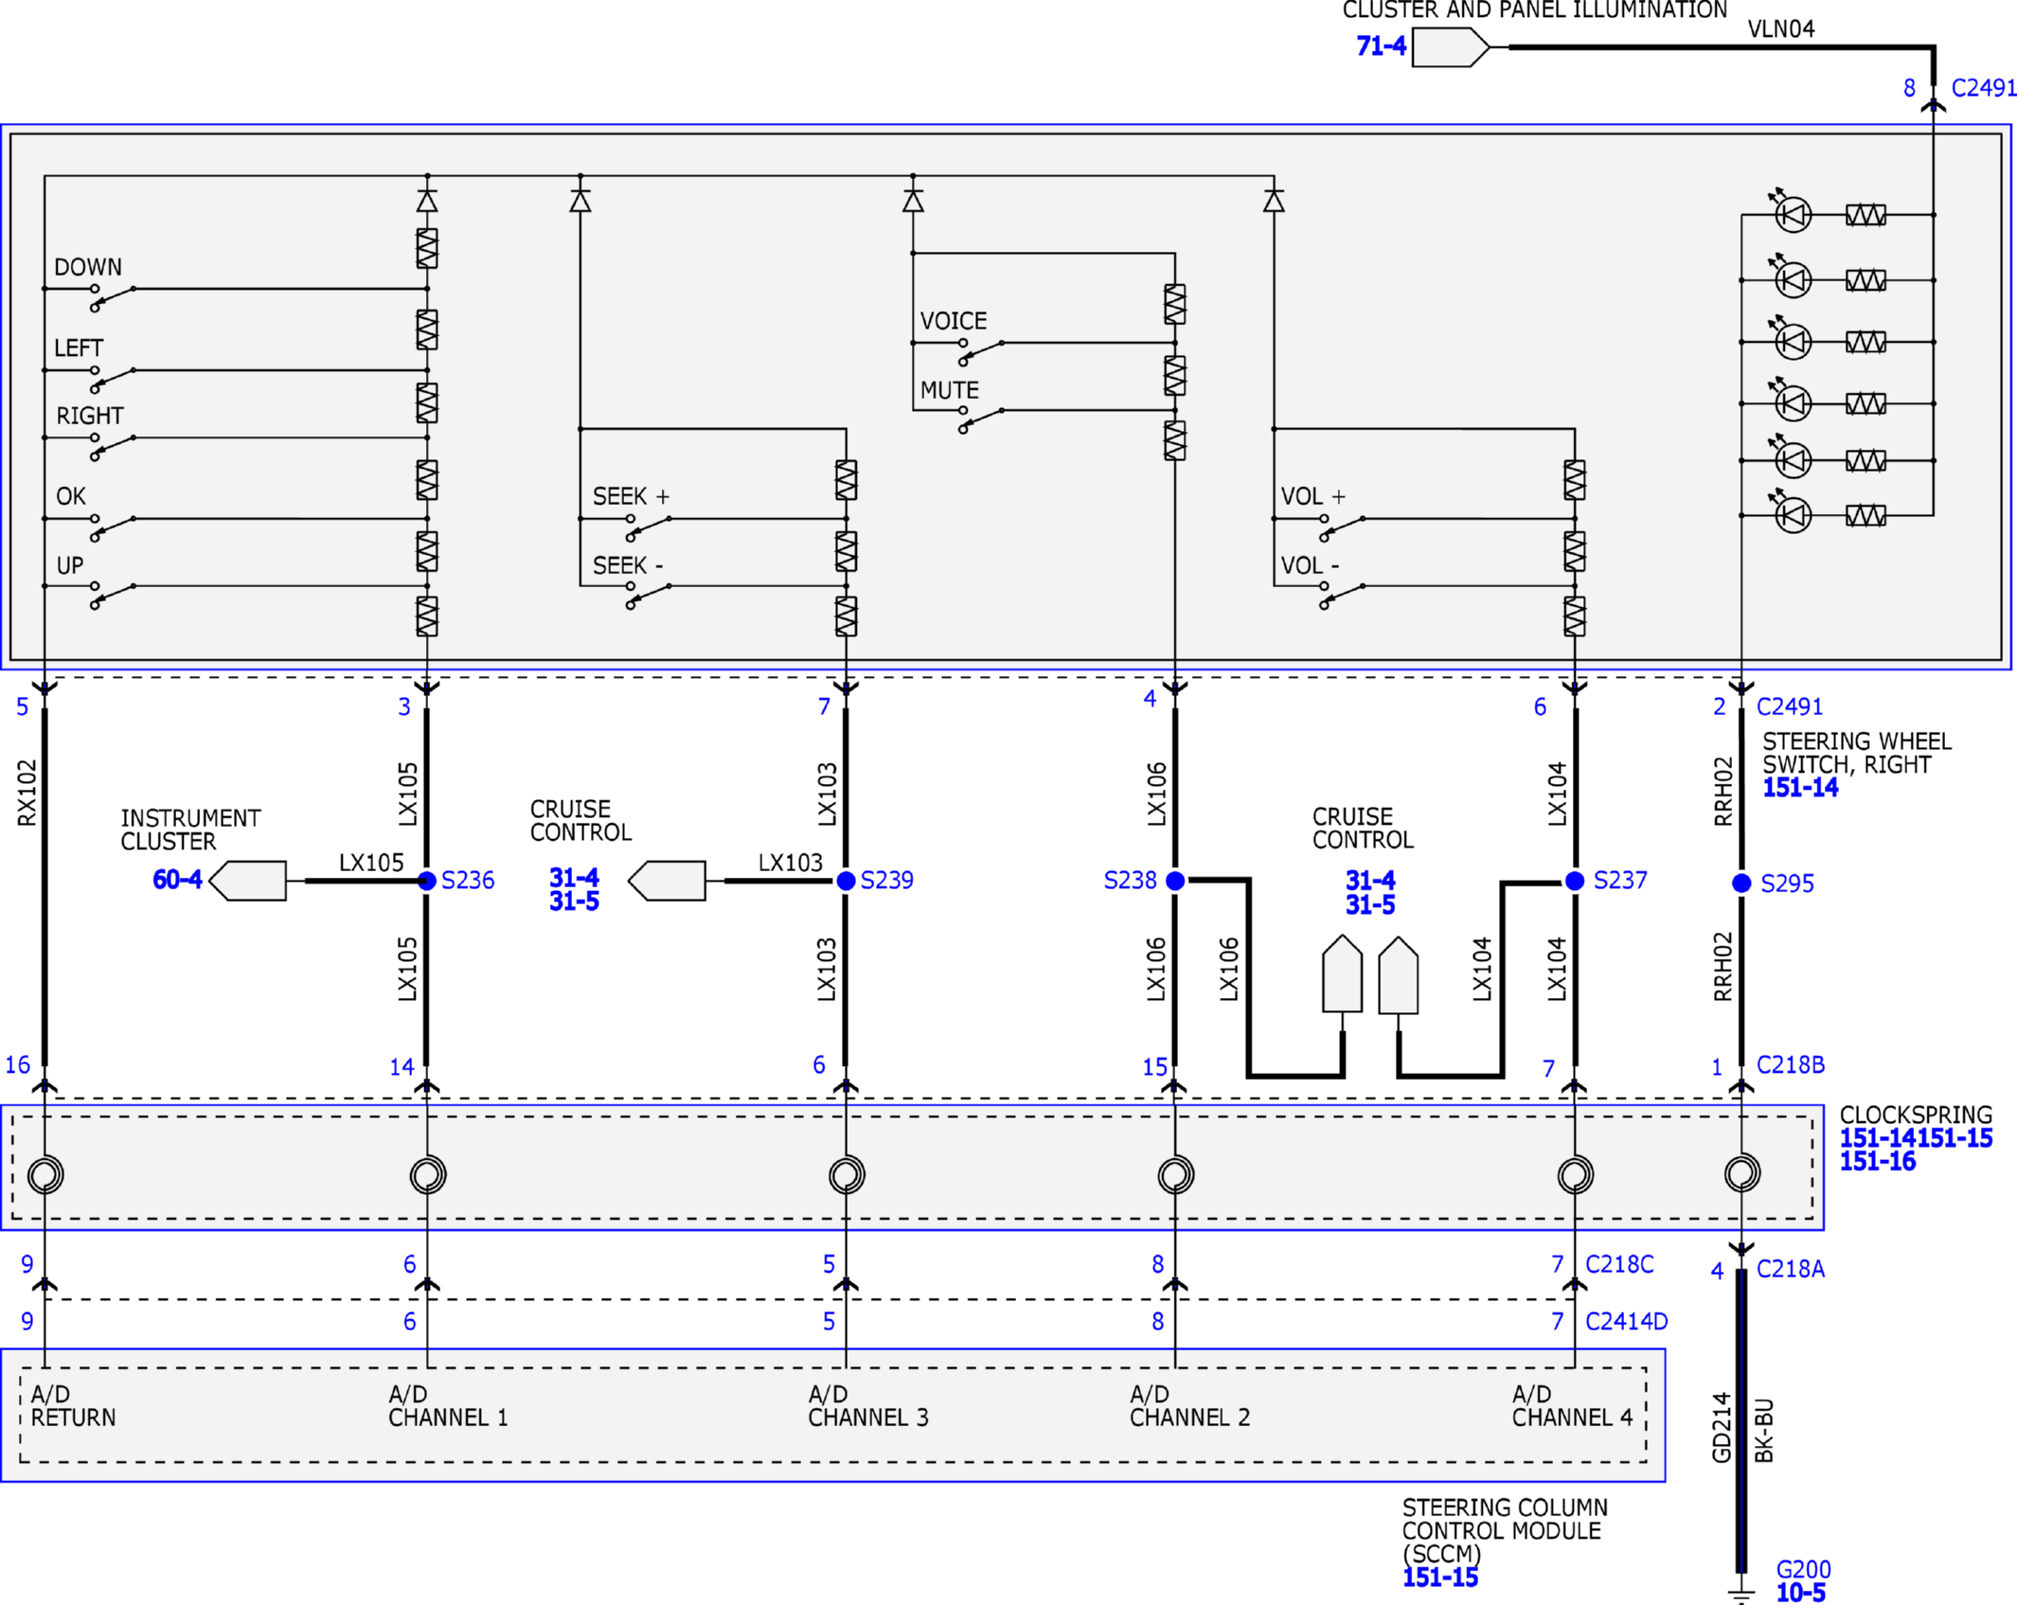Open the G200 10-5 ground reference

(1802, 1580)
